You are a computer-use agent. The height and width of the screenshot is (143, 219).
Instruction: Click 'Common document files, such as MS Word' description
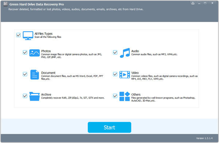[x=72, y=77]
